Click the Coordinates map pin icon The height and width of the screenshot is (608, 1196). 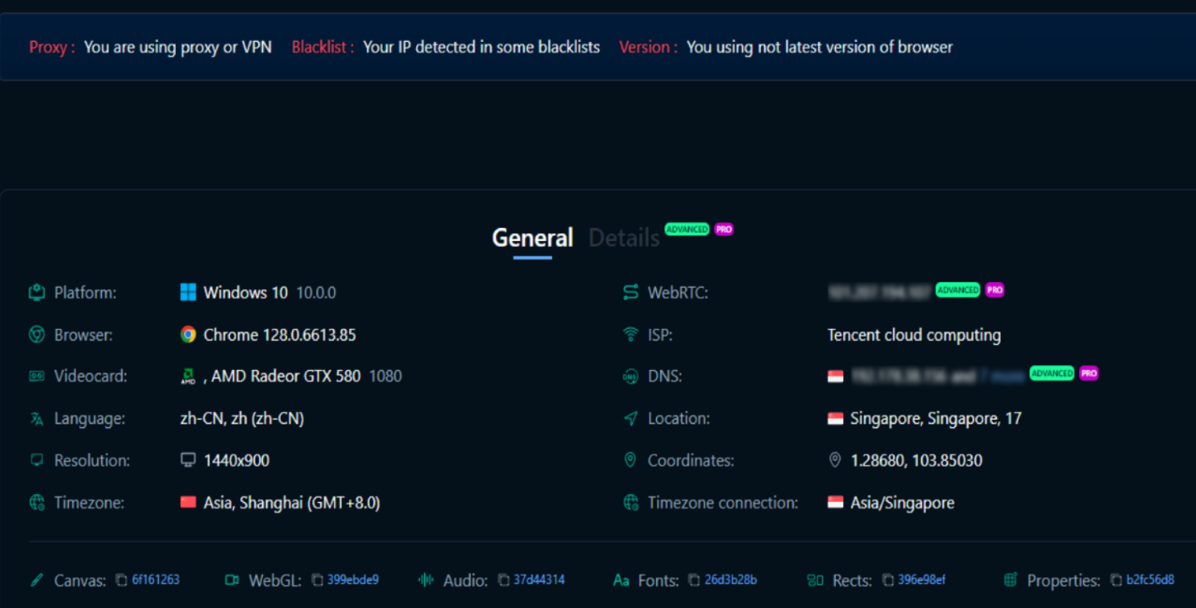point(835,460)
